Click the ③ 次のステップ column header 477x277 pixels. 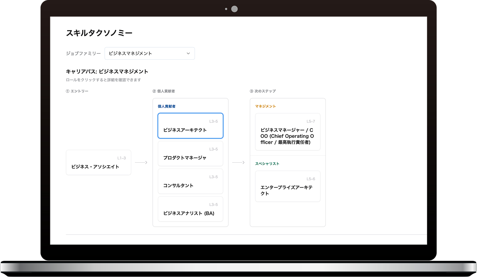[x=263, y=91]
